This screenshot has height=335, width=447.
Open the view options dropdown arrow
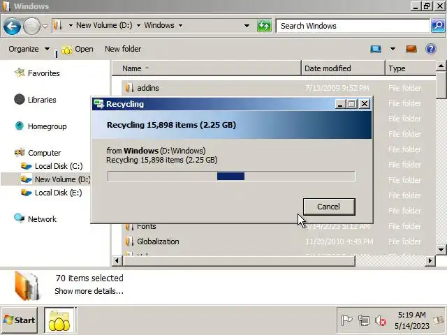[393, 49]
